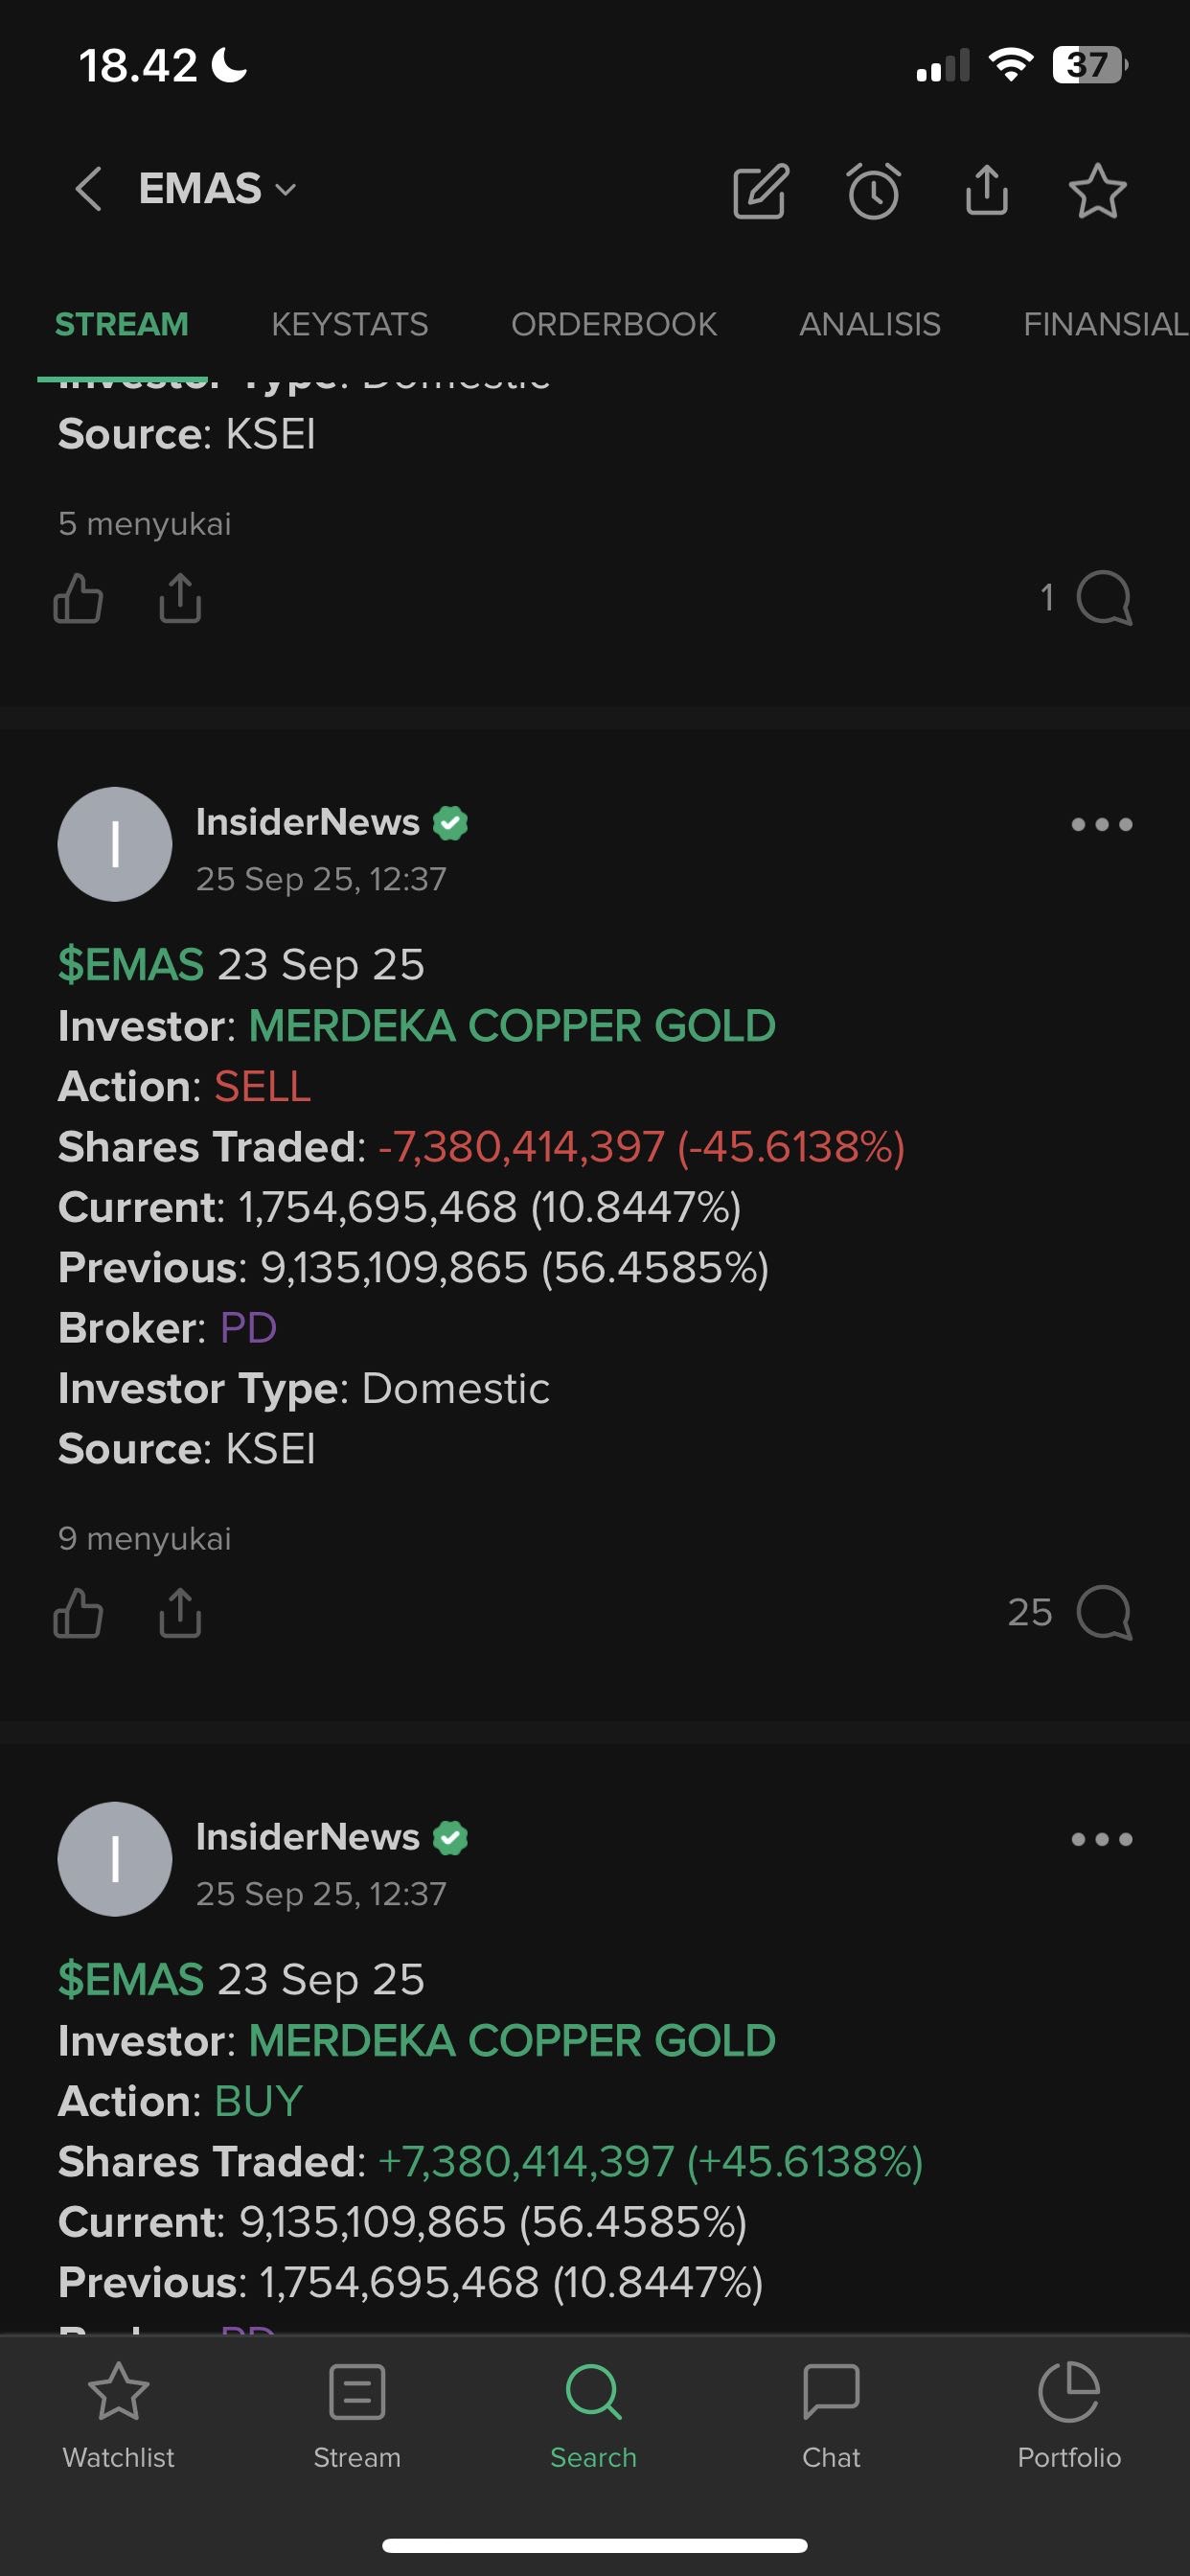Like the MERDEKA COPPER GOLD SELL post
Image resolution: width=1190 pixels, height=2576 pixels.
78,1613
